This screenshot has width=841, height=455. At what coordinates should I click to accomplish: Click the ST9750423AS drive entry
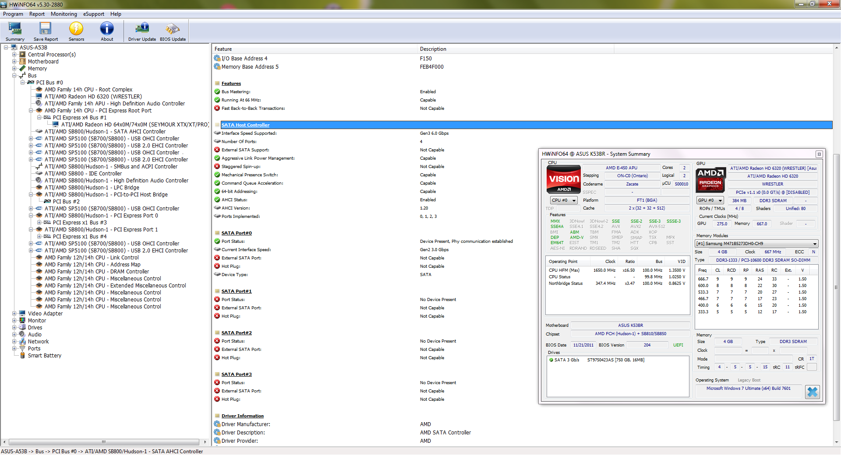click(615, 360)
